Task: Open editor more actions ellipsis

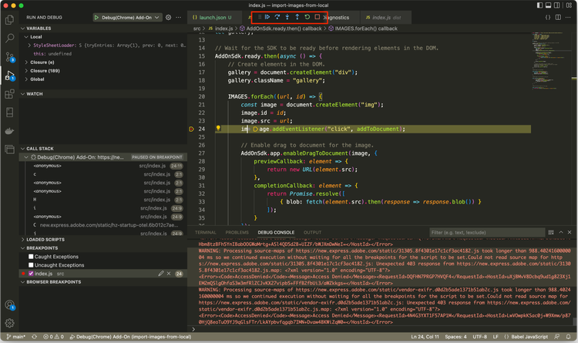Action: pyautogui.click(x=568, y=17)
